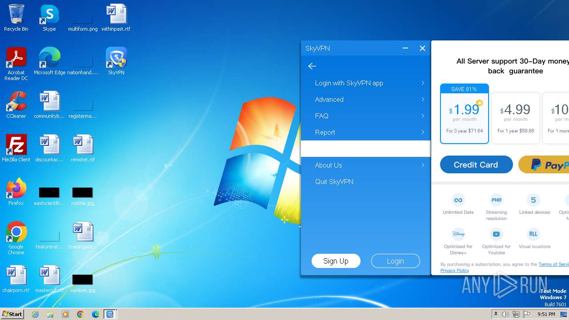Open Internet Explorer from the taskbar
569x320 pixels.
click(x=35, y=314)
